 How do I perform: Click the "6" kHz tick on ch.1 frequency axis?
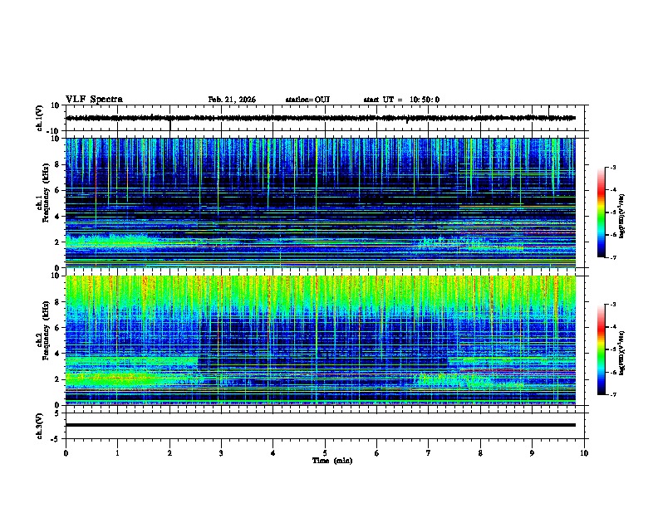click(58, 190)
